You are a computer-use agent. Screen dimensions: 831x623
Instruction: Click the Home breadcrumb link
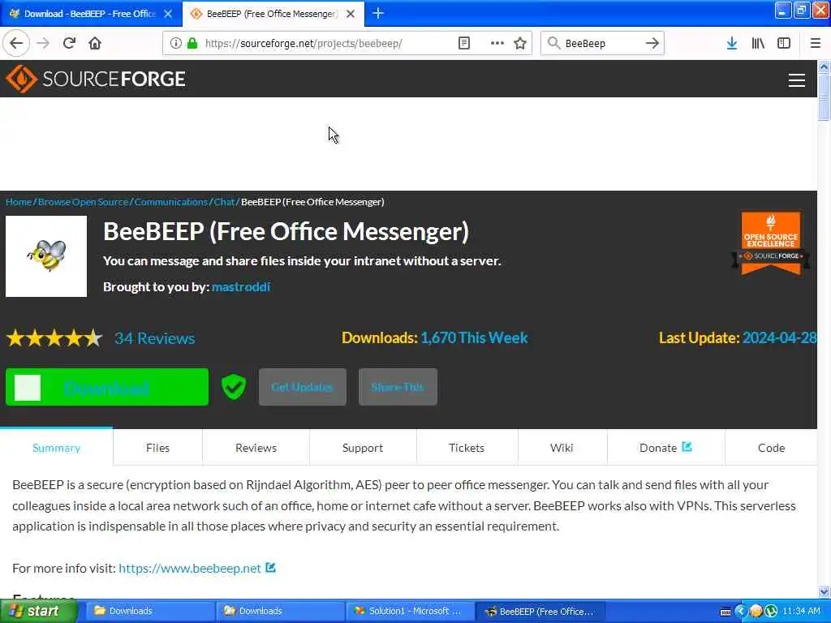click(x=19, y=202)
